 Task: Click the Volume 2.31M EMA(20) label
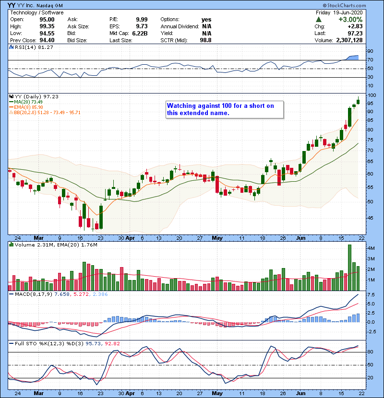point(56,245)
